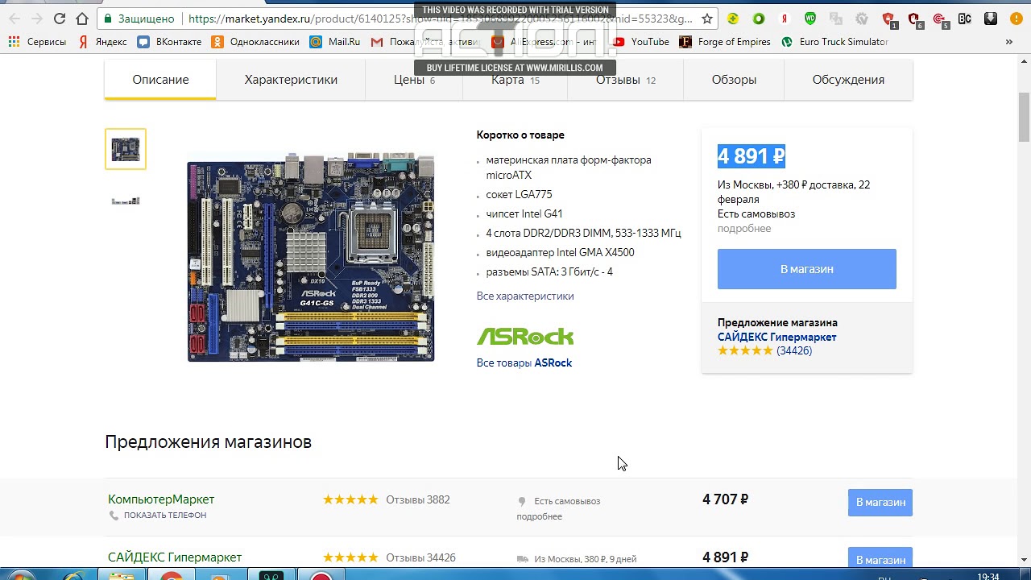This screenshot has height=580, width=1031.
Task: Click подробнее in КомпьютерМаркет pickup info
Action: pyautogui.click(x=539, y=516)
